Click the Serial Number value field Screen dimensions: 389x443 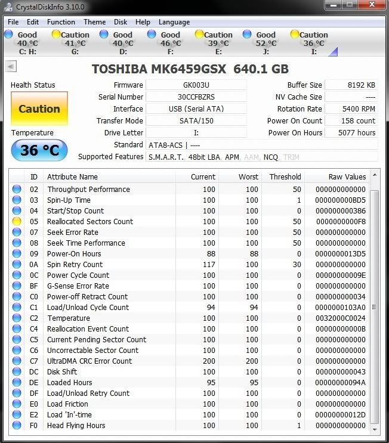tap(196, 97)
